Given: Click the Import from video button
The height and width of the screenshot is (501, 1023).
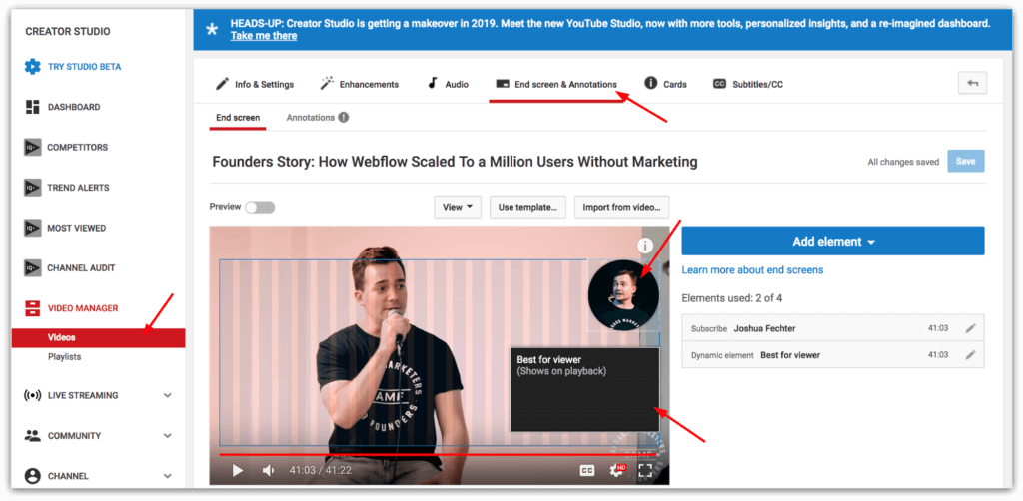Looking at the screenshot, I should [621, 207].
